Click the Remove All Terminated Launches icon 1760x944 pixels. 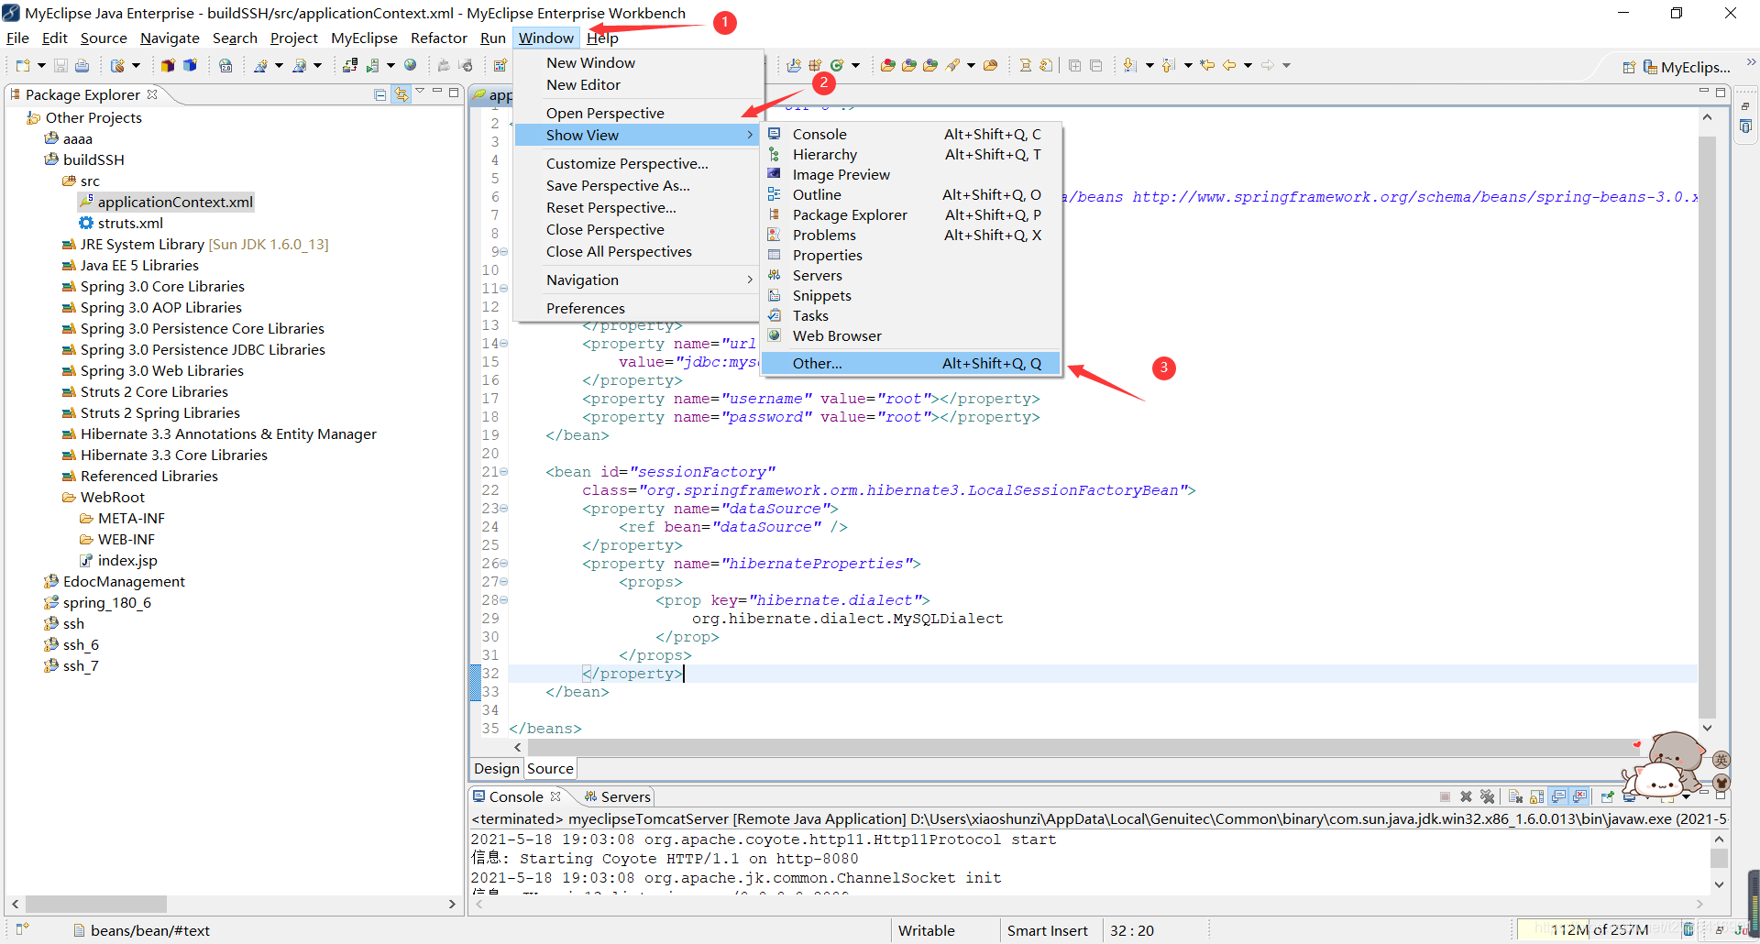click(x=1487, y=796)
